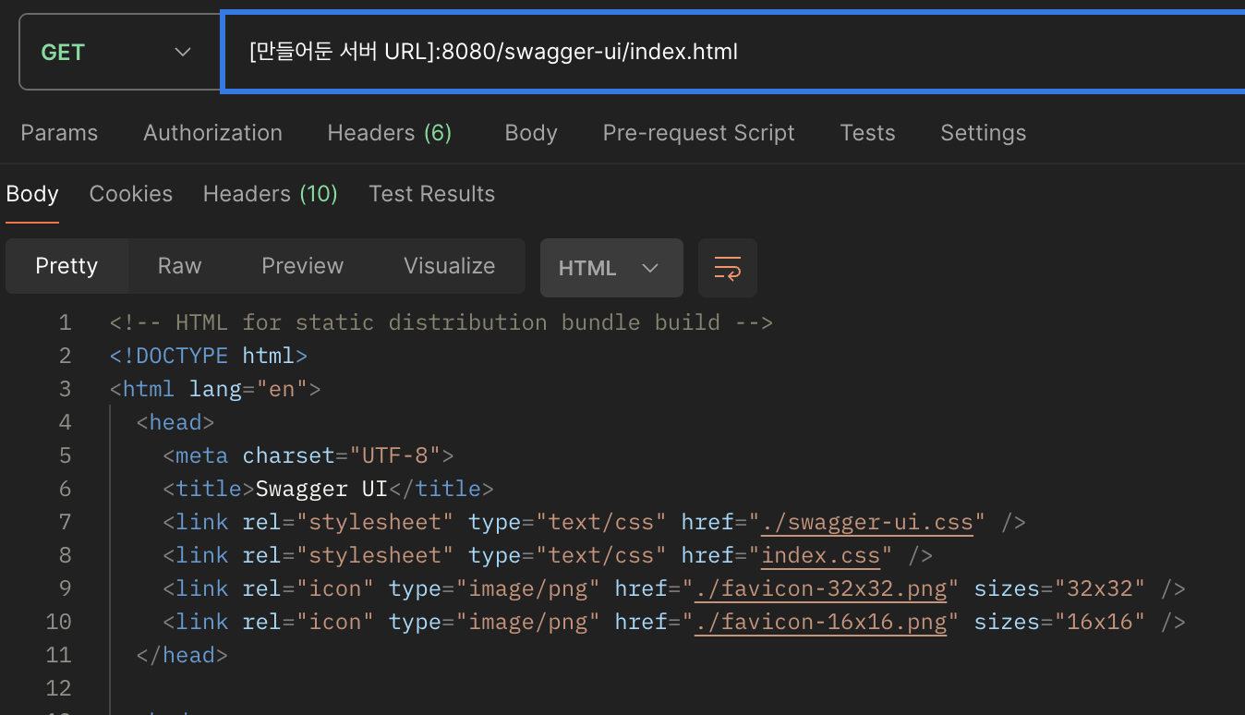Expand the HTML format dropdown
Viewport: 1245px width, 715px height.
[x=611, y=268]
